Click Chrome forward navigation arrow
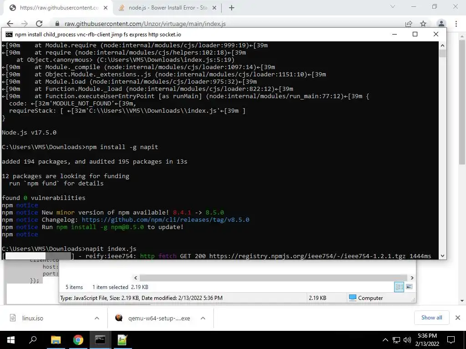This screenshot has width=466, height=349. point(25,24)
